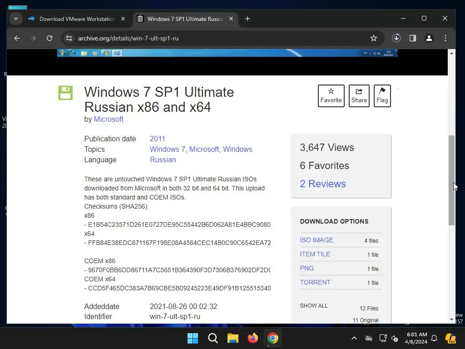The image size is (465, 349).
Task: Open the Microsoft topic link
Action: point(204,149)
